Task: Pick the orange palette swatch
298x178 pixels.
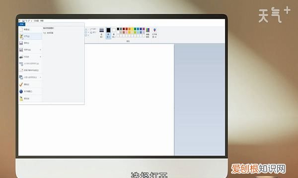Action: click(x=130, y=29)
